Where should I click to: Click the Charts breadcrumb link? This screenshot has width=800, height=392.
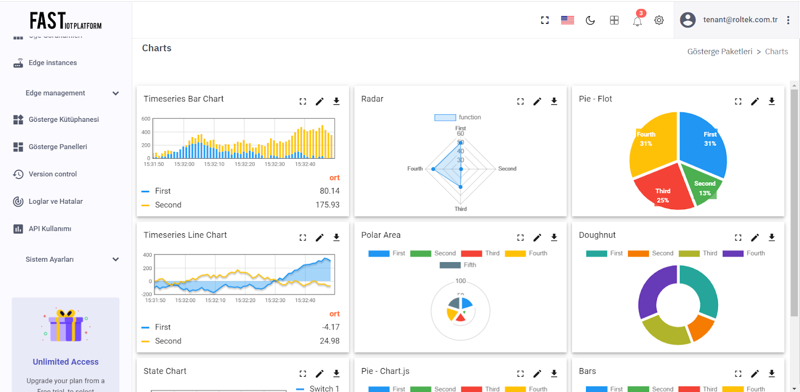[x=776, y=51]
